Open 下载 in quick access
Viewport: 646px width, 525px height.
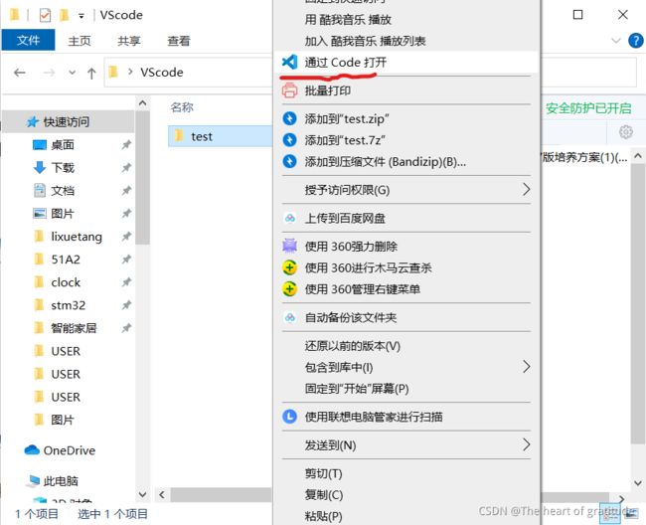click(x=63, y=167)
